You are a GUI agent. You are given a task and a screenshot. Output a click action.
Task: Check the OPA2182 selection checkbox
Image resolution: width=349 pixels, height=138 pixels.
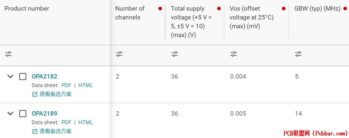coord(23,77)
